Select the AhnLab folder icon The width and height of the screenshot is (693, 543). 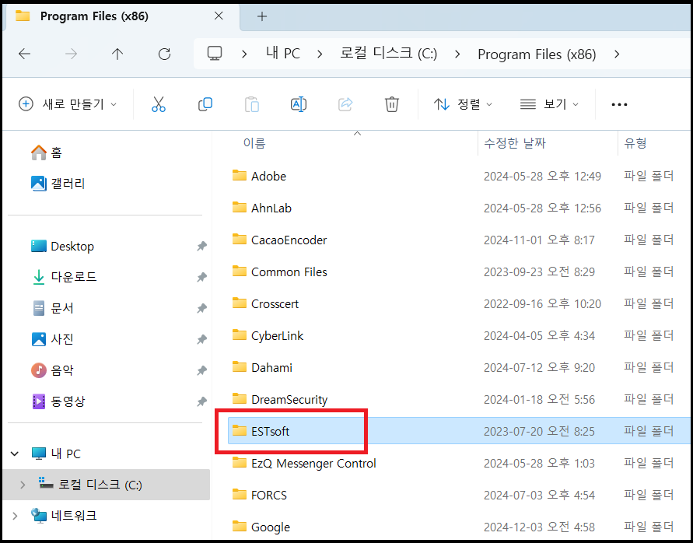pyautogui.click(x=239, y=208)
